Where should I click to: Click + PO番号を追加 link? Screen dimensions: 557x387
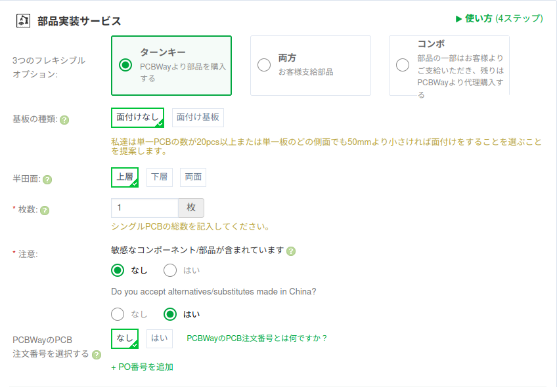coord(142,367)
